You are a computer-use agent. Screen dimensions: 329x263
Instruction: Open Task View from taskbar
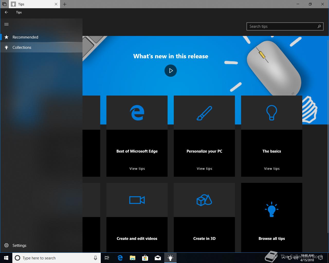click(x=107, y=258)
